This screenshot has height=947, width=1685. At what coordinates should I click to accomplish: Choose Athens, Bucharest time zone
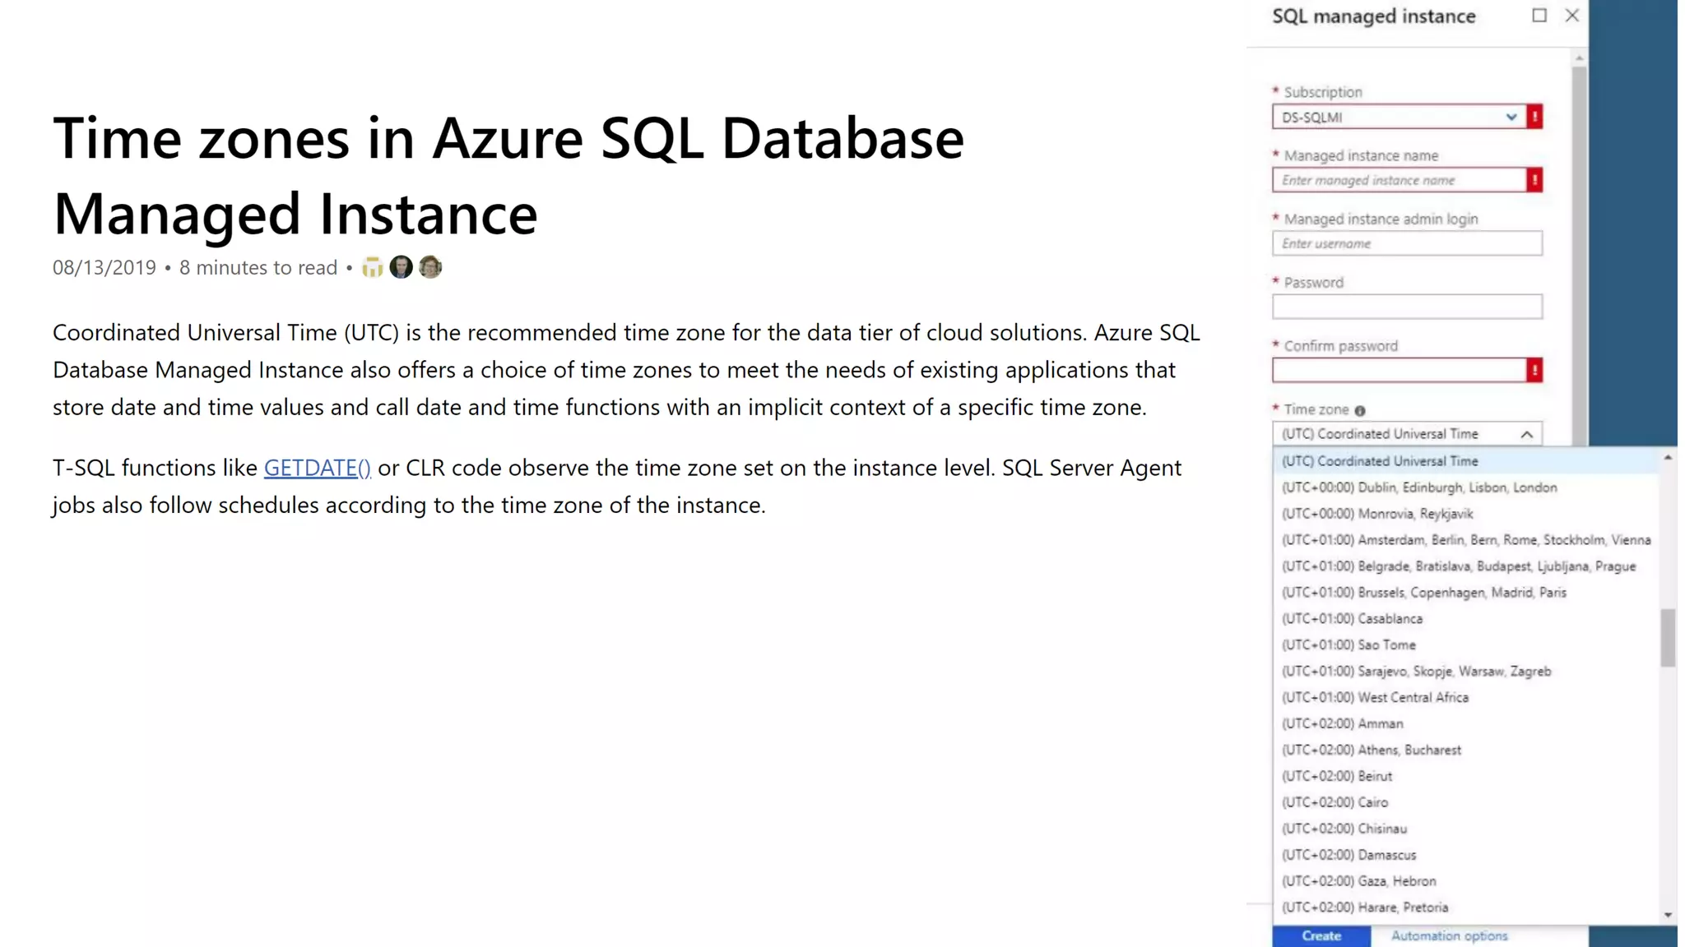click(x=1372, y=750)
